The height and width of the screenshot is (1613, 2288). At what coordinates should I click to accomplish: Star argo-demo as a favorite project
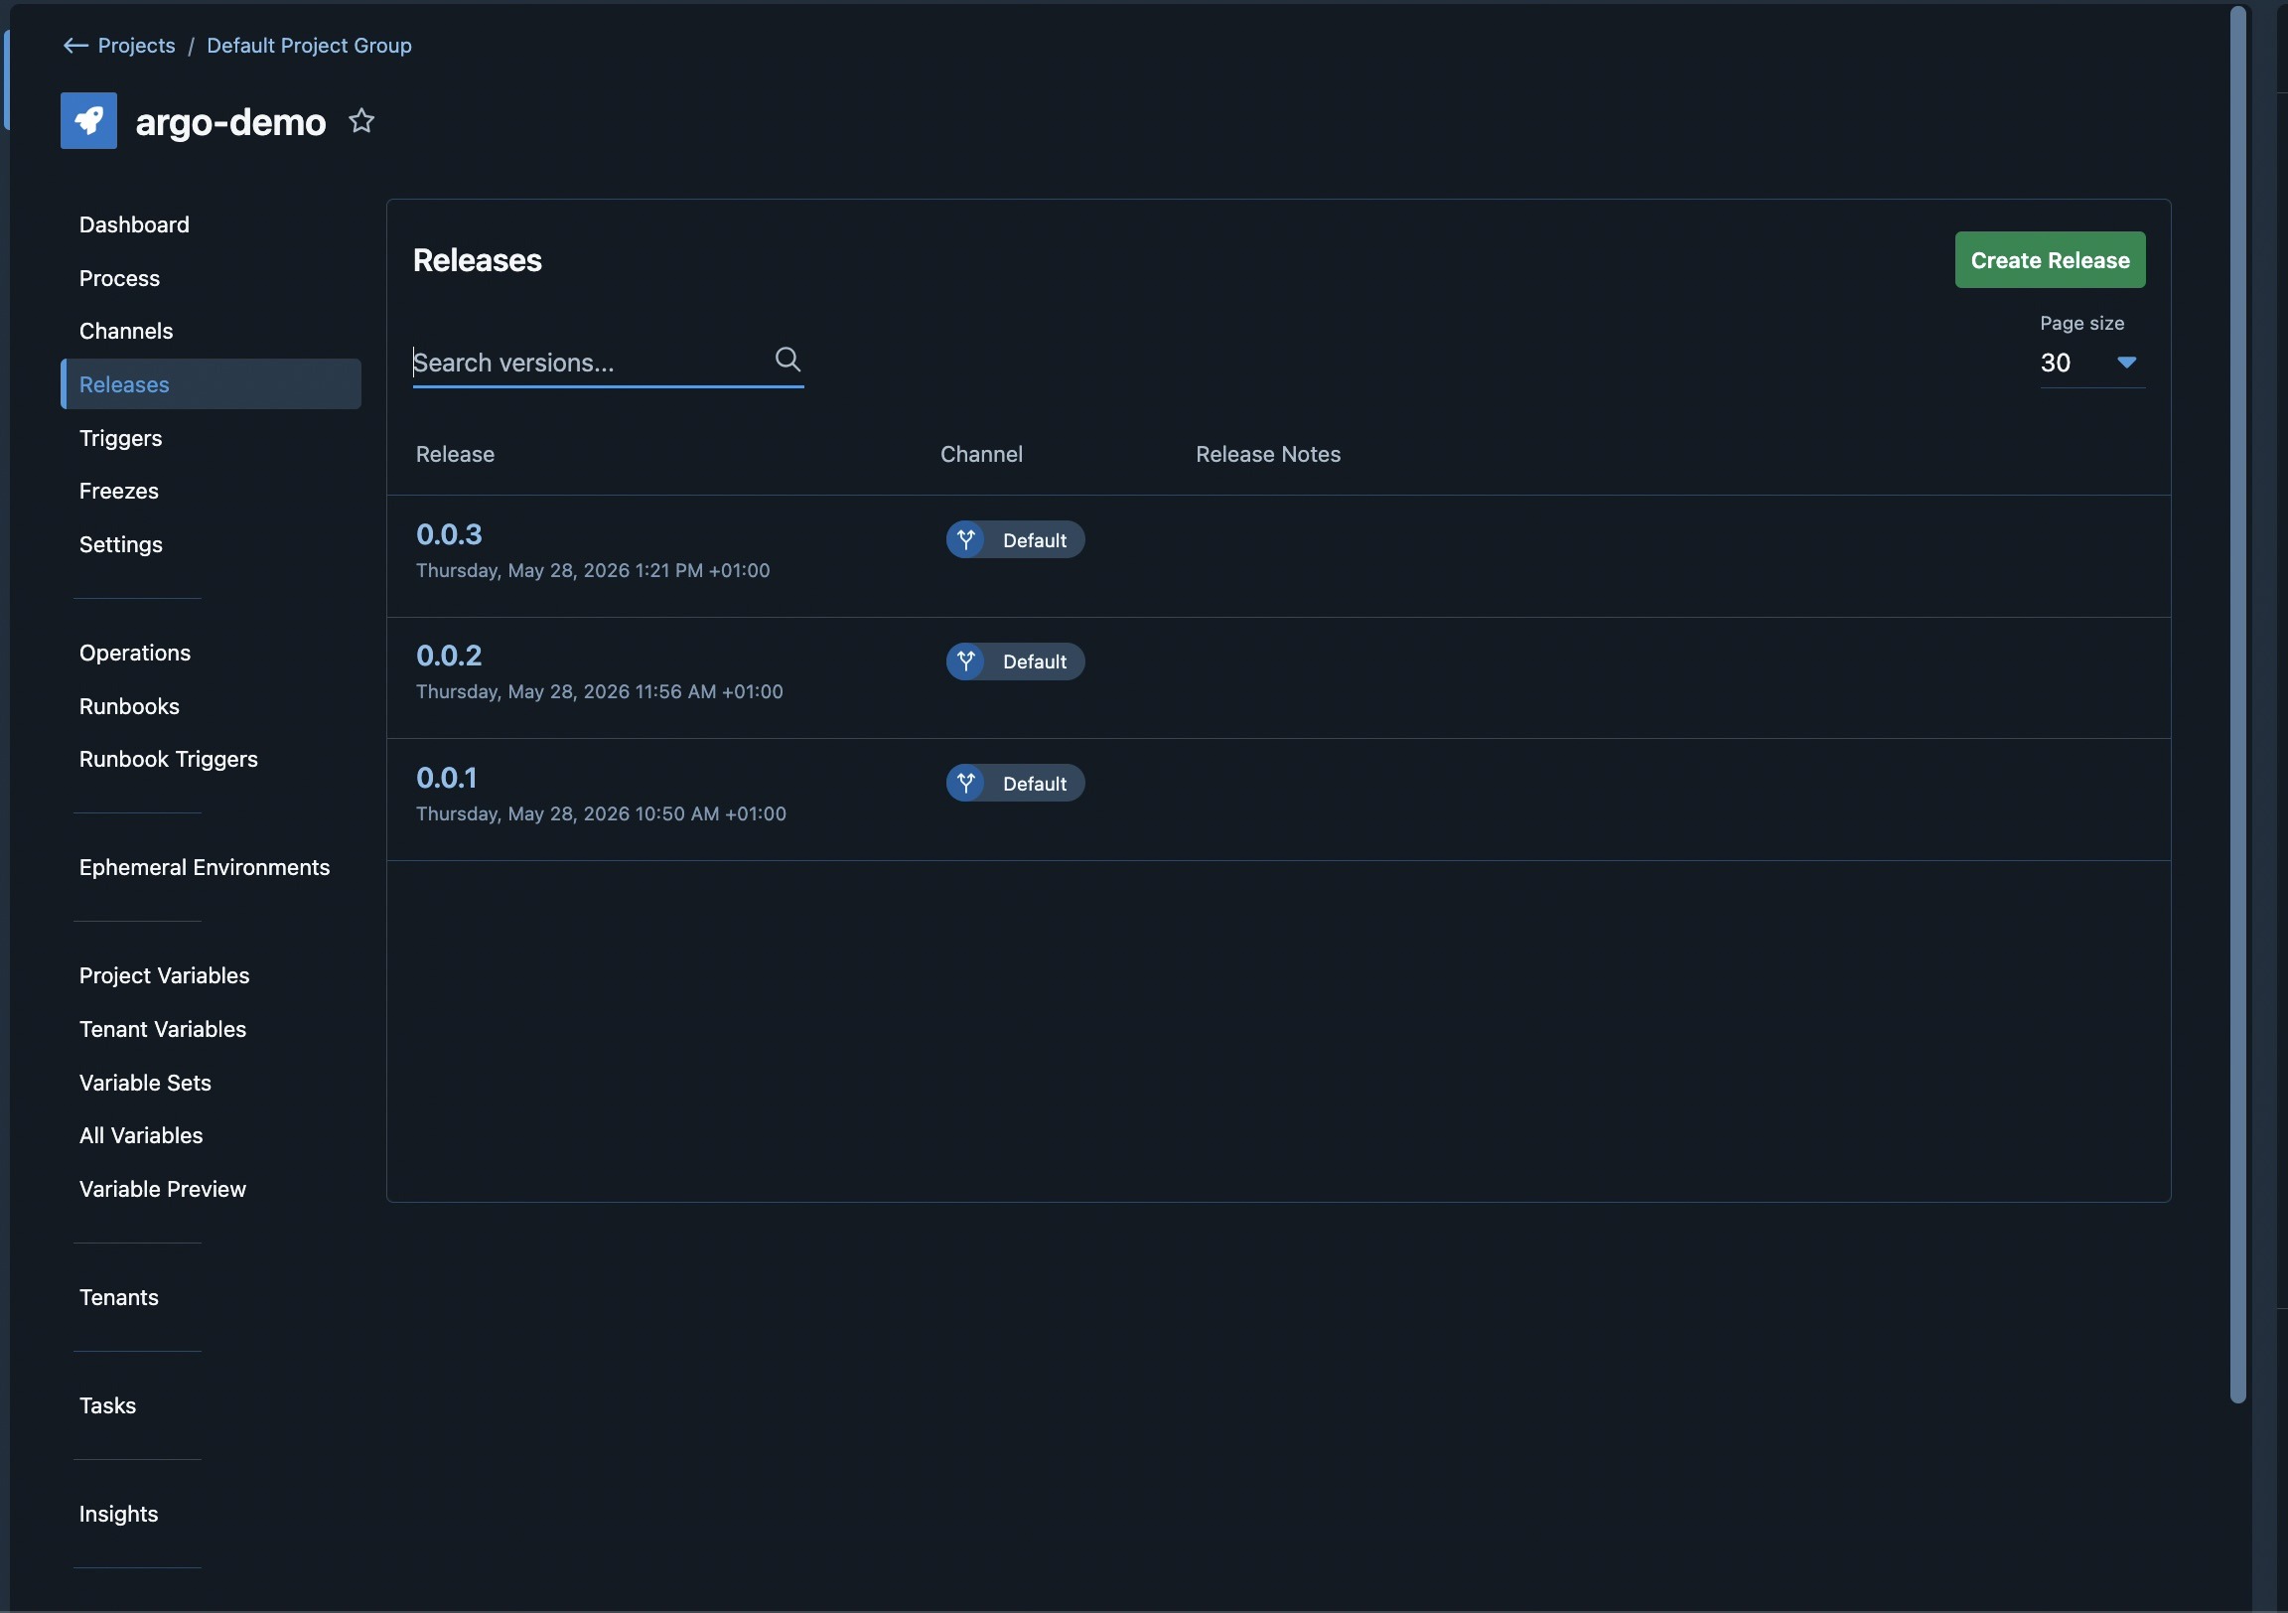[361, 120]
